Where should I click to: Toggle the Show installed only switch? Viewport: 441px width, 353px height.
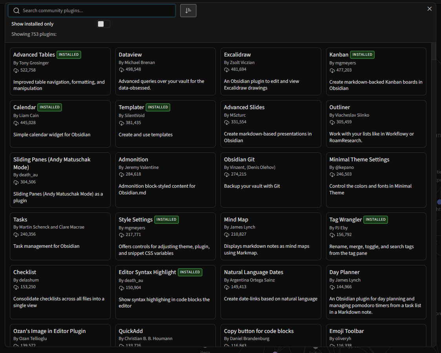[x=104, y=24]
